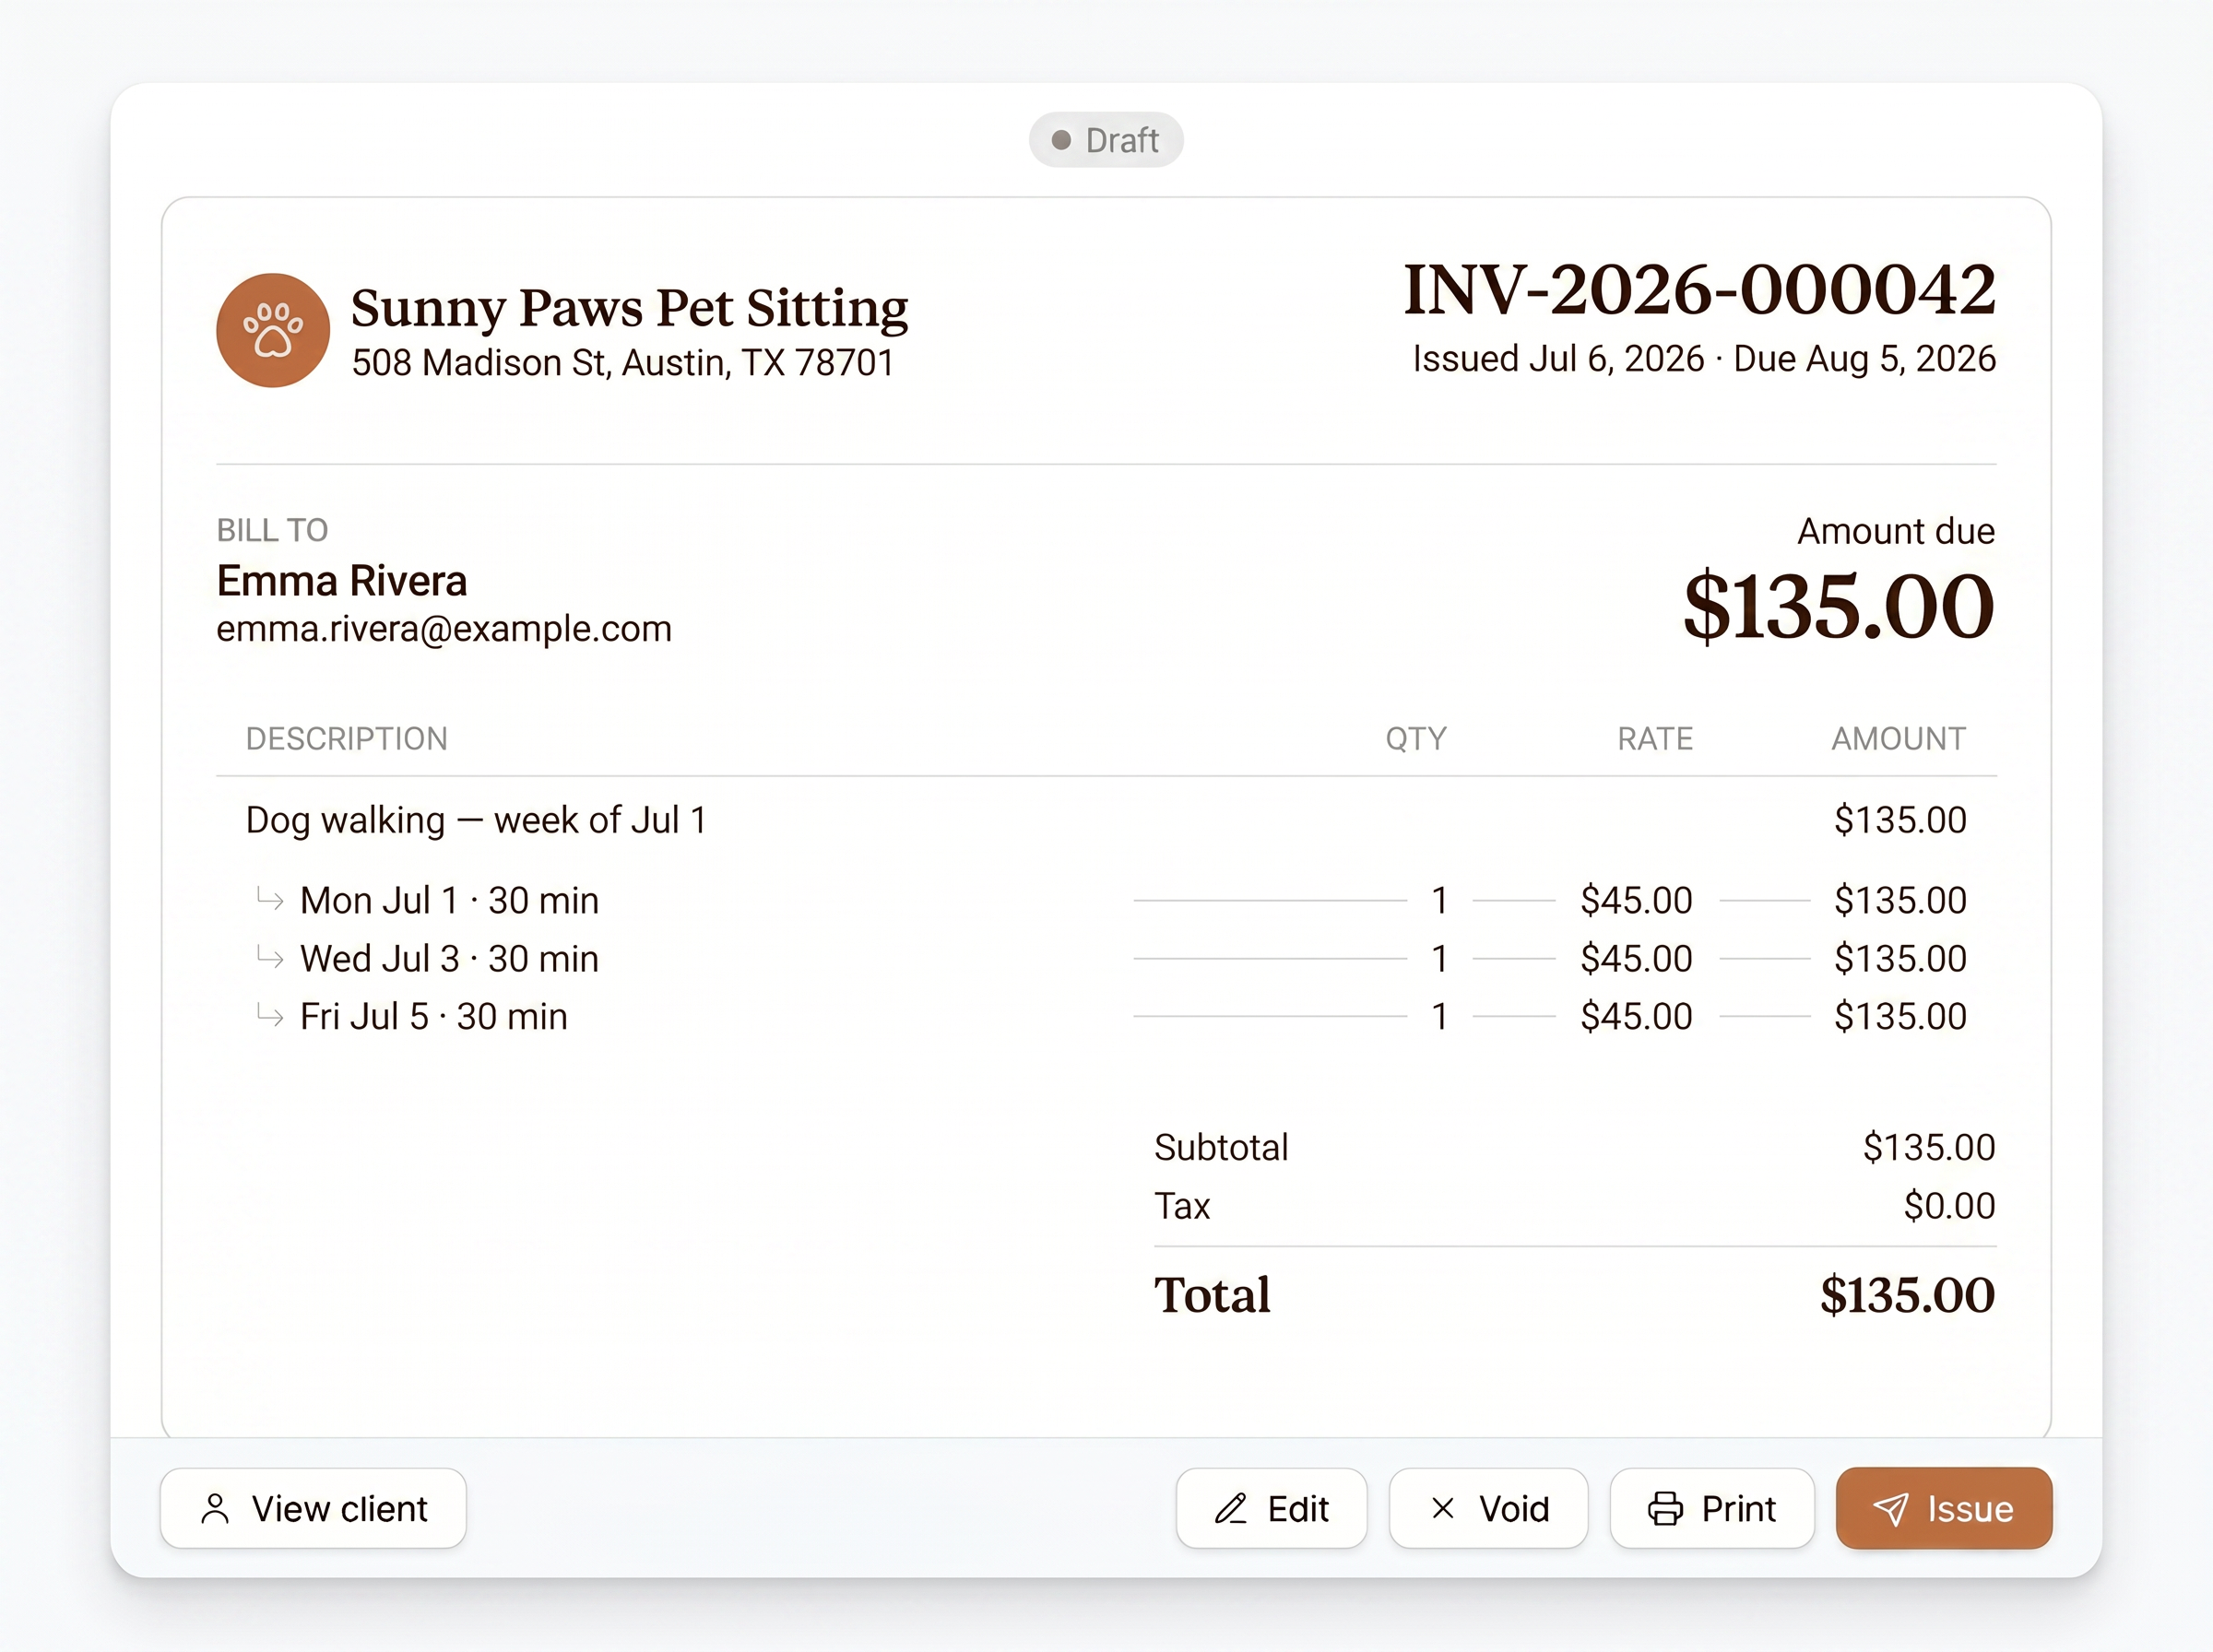Screen dimensions: 2213x1652
Task: Click the client name Emma Rivera
Action: point(342,581)
